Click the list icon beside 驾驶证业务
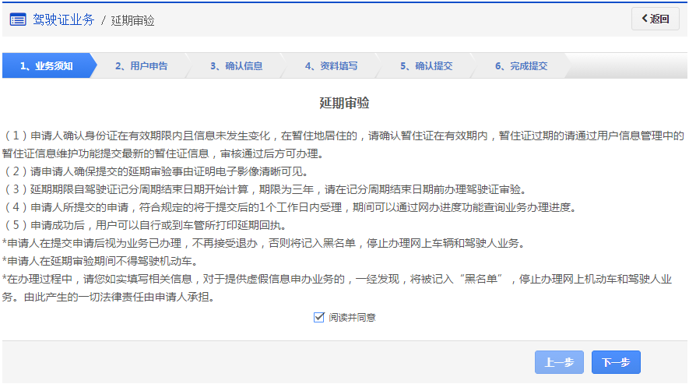Image resolution: width=689 pixels, height=384 pixels. pos(18,19)
